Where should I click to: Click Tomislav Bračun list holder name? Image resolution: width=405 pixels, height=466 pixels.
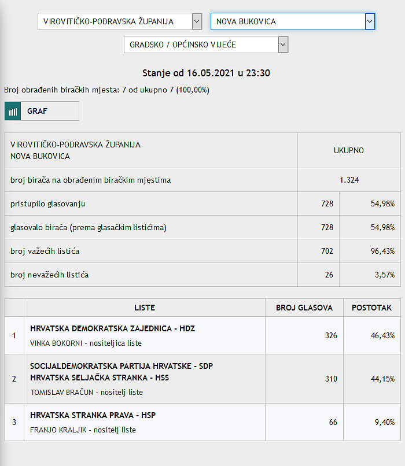[62, 393]
